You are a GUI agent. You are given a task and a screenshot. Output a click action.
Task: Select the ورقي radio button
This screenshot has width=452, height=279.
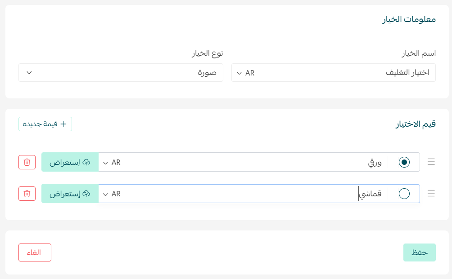(x=404, y=162)
